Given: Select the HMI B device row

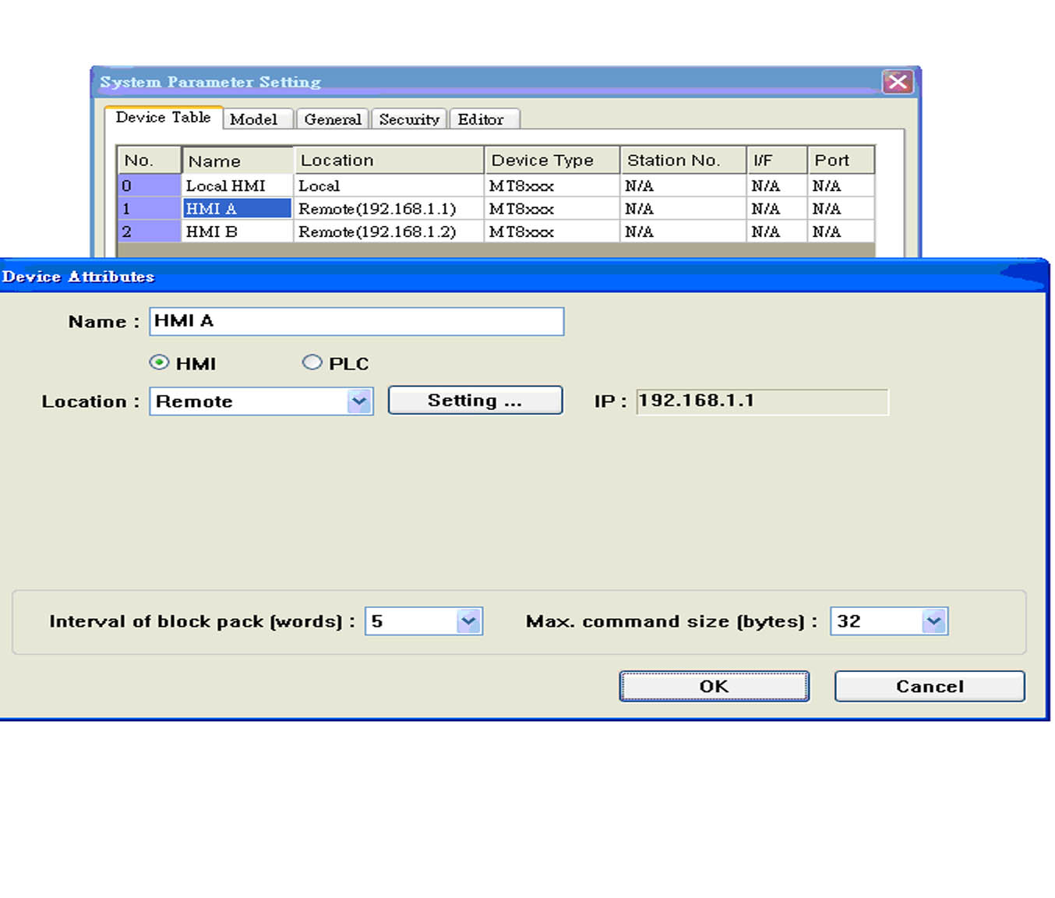Looking at the screenshot, I should (212, 232).
